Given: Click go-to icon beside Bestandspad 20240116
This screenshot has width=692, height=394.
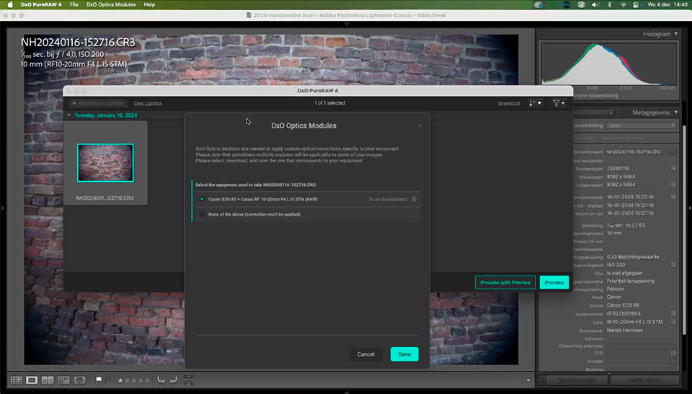Looking at the screenshot, I should (x=673, y=168).
